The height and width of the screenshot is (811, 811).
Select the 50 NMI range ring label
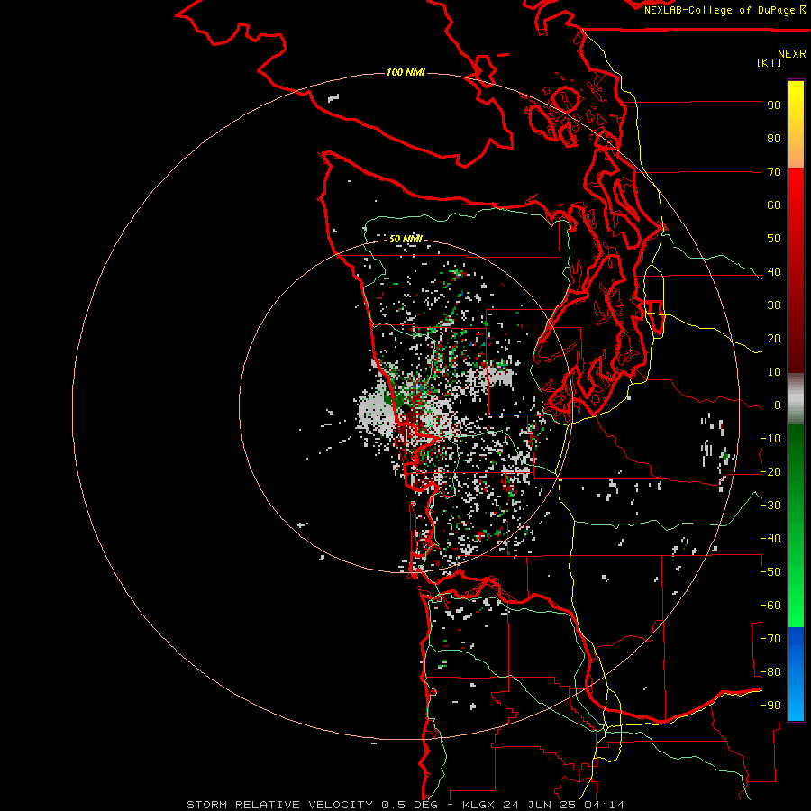point(405,239)
